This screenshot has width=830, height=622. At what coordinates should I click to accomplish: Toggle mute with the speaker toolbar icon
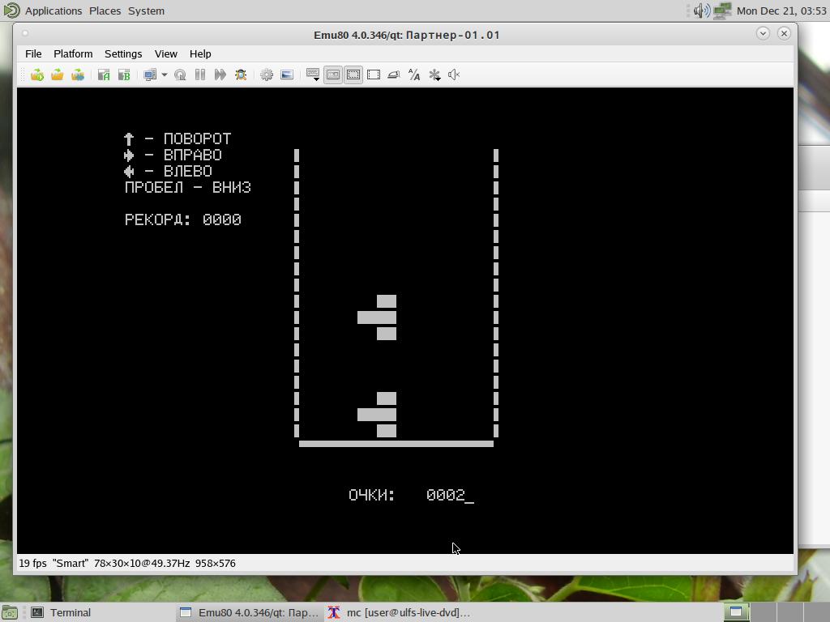pos(454,75)
